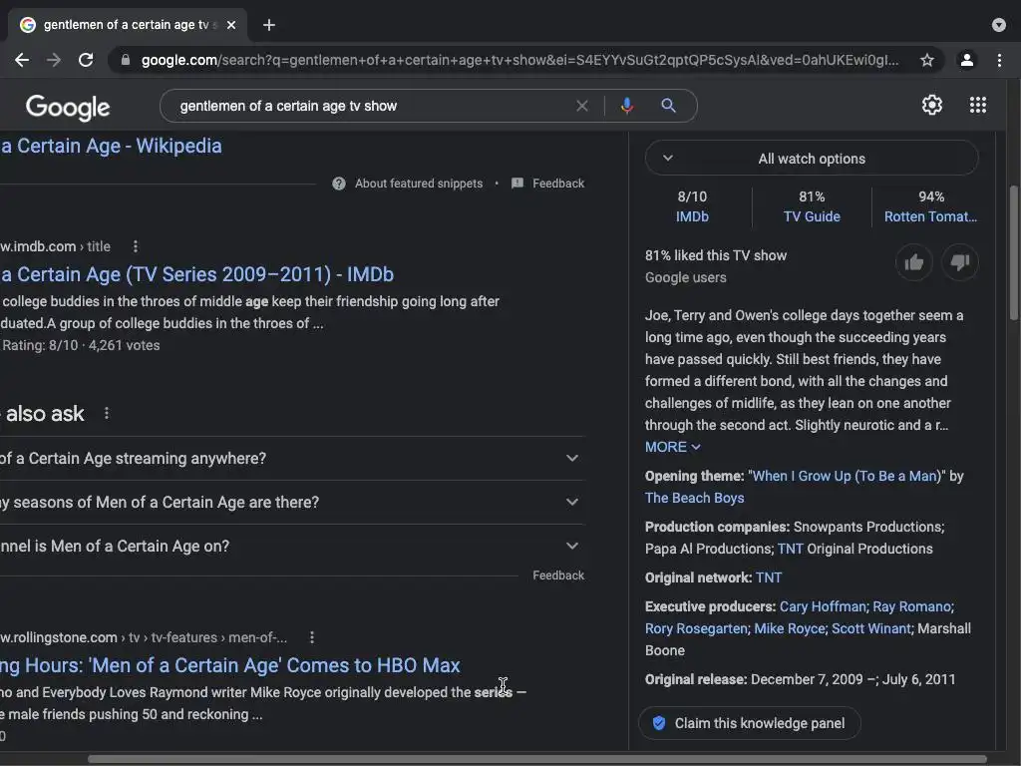
Task: Start voice search with the microphone icon
Action: (x=626, y=106)
